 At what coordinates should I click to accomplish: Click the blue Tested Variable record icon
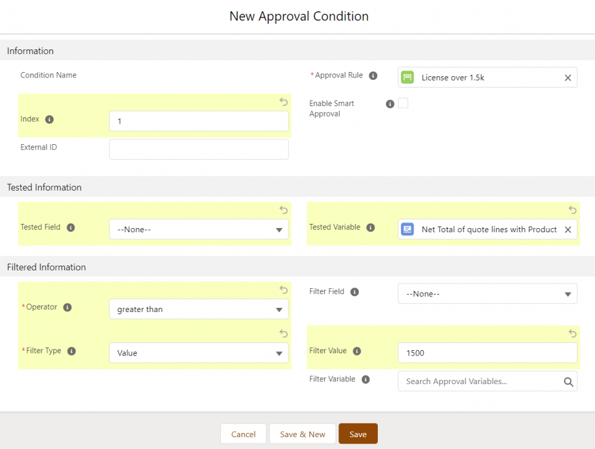[407, 229]
